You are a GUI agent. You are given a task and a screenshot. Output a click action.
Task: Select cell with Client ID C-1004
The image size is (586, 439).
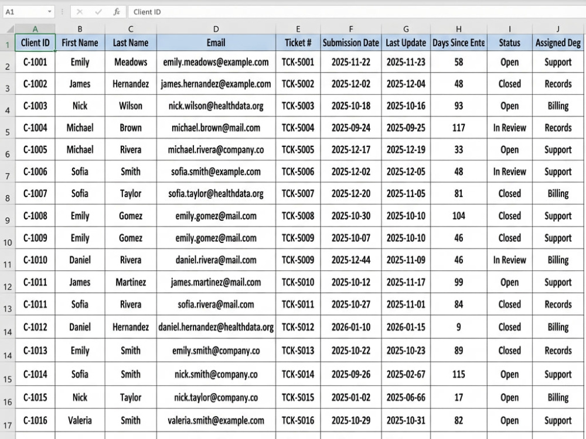click(35, 128)
